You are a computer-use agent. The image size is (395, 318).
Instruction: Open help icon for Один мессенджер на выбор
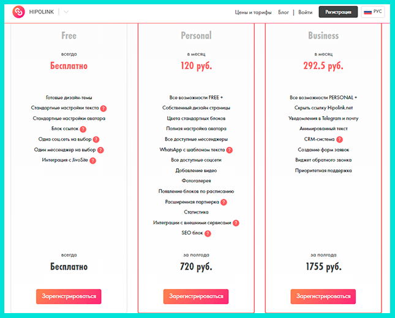coord(100,150)
